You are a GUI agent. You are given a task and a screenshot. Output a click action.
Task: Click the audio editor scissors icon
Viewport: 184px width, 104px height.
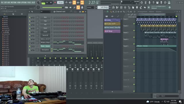click(x=145, y=3)
